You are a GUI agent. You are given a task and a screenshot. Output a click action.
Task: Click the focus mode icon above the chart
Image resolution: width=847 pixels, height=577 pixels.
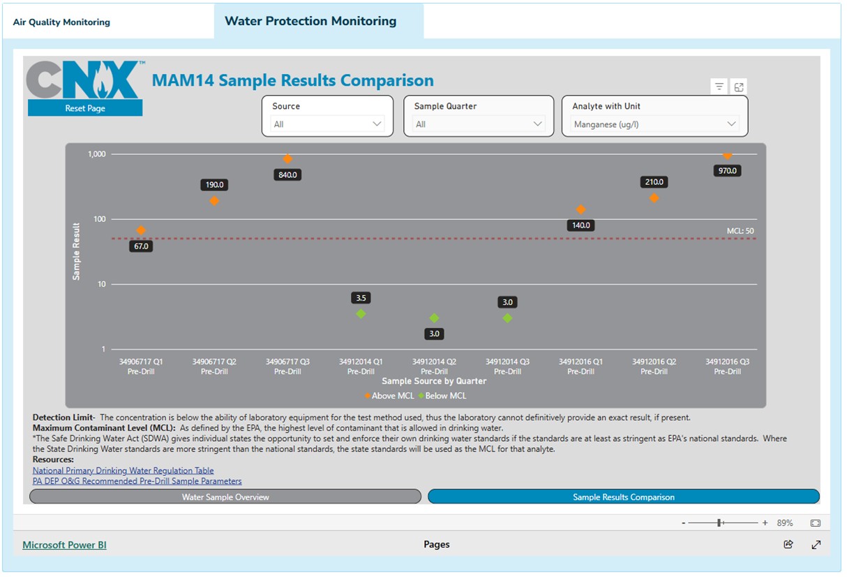tap(739, 87)
